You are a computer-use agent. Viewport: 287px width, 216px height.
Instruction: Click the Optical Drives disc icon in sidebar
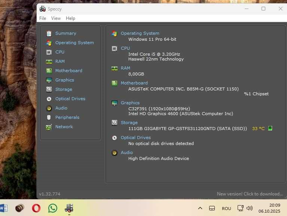click(49, 99)
